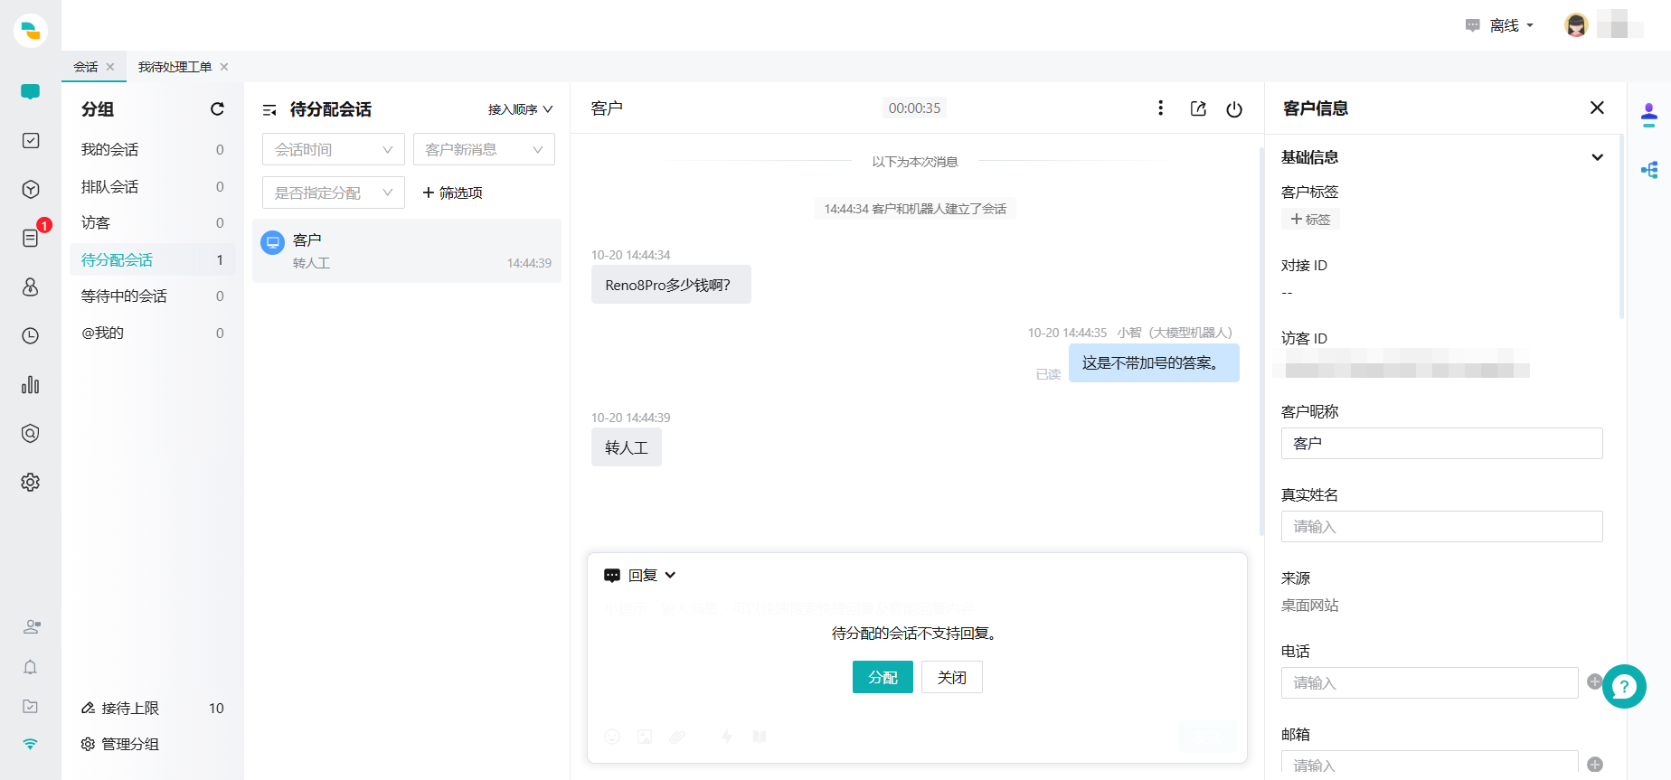
Task: Click the 转人工 message bubble
Action: click(x=627, y=447)
